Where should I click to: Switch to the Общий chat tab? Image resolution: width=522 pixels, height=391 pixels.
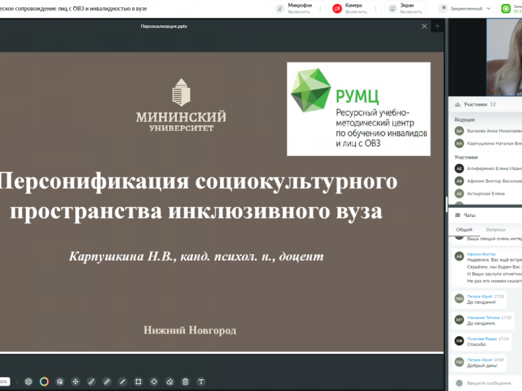pyautogui.click(x=464, y=229)
